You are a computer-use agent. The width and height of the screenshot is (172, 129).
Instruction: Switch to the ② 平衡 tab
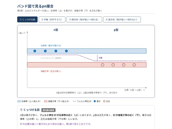coord(52,19)
